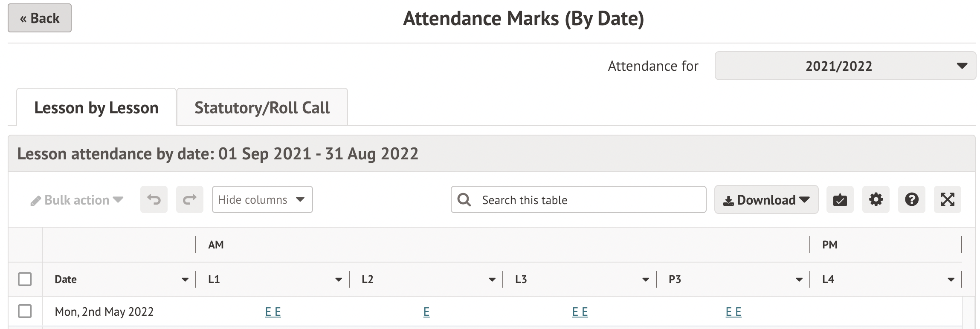Select the Lesson by Lesson tab

point(96,108)
